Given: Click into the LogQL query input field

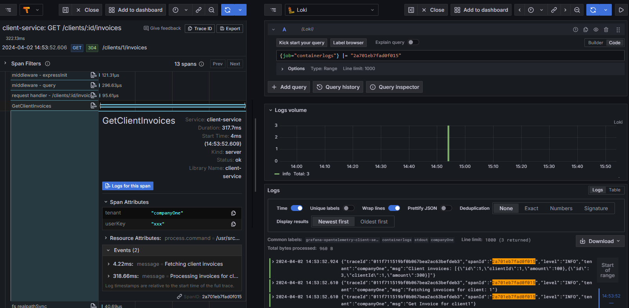Looking at the screenshot, I should coord(450,56).
